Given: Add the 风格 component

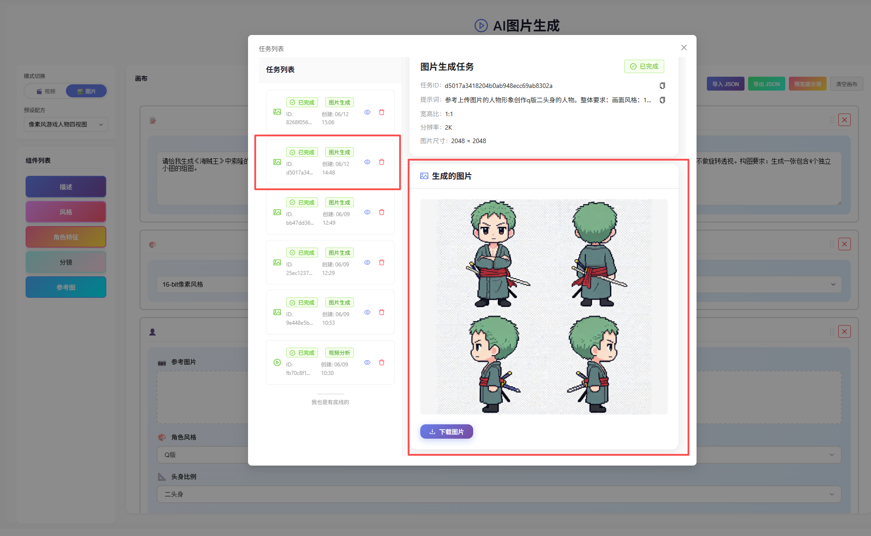Looking at the screenshot, I should [x=66, y=212].
